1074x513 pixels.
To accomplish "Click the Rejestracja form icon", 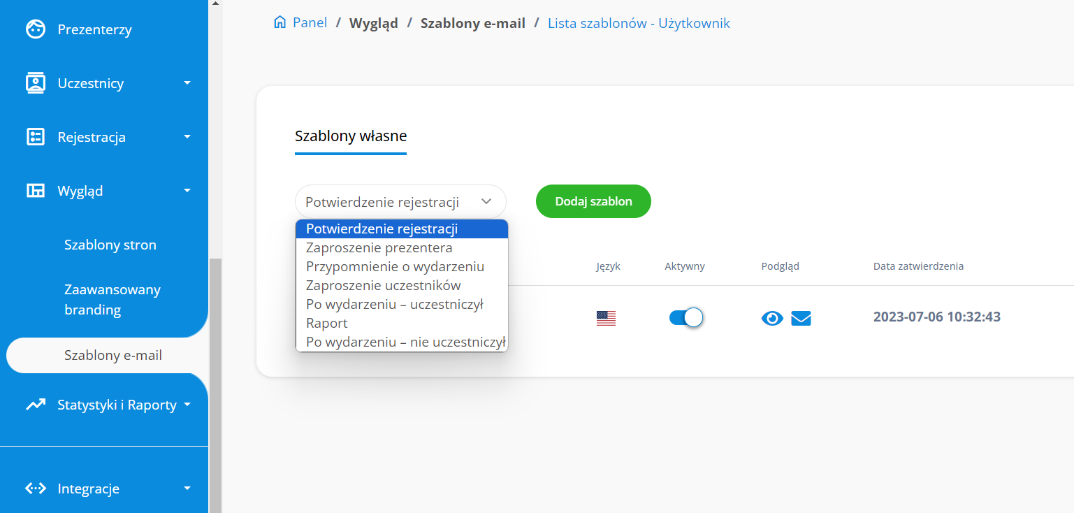I will 35,137.
